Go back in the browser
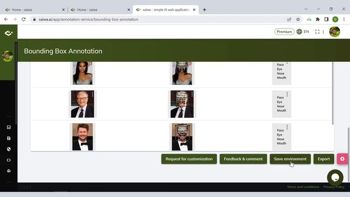Viewport: 350px width, 197px height. tap(6, 20)
